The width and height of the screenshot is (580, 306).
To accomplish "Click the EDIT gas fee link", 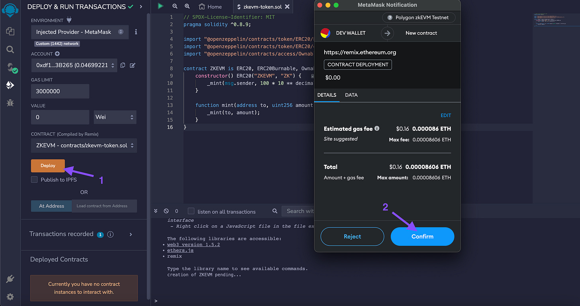I will pyautogui.click(x=446, y=116).
